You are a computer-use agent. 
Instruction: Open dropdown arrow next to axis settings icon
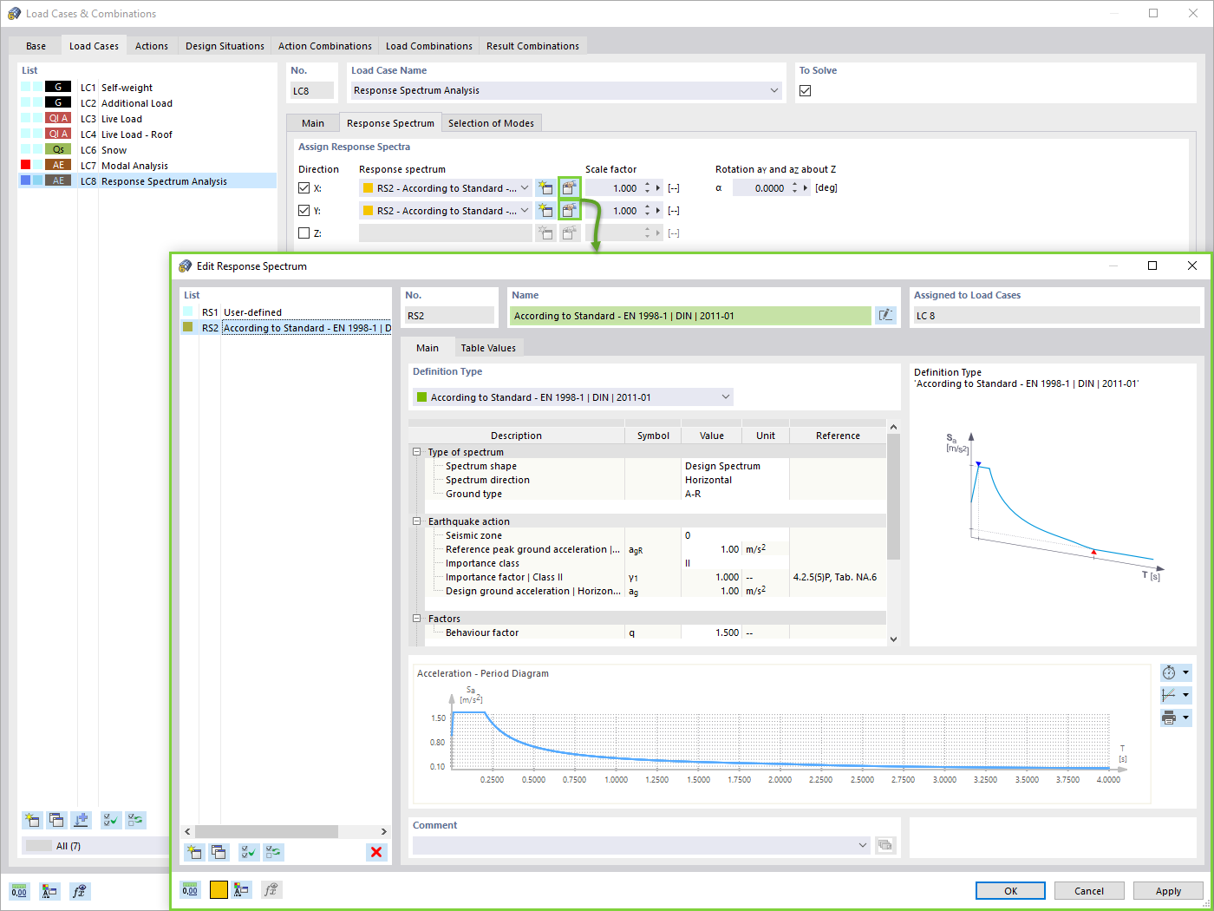[x=1185, y=695]
